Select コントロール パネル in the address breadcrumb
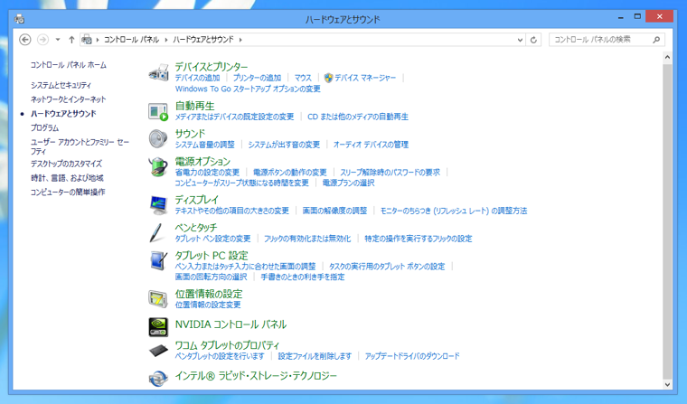687x404 pixels. point(131,40)
